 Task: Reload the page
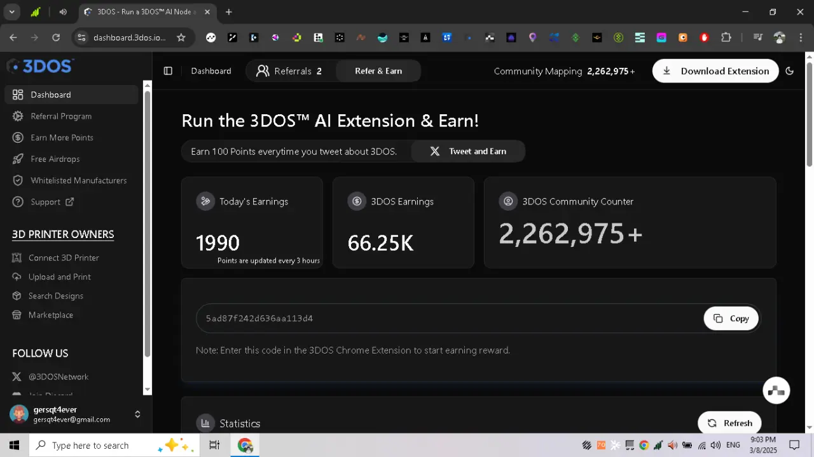click(x=56, y=37)
